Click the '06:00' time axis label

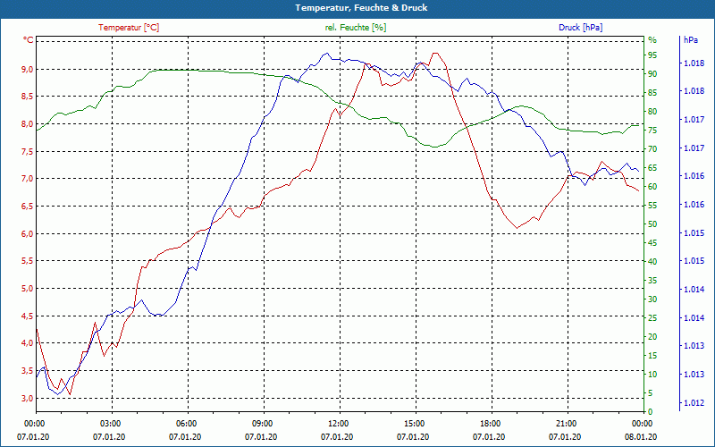188,423
